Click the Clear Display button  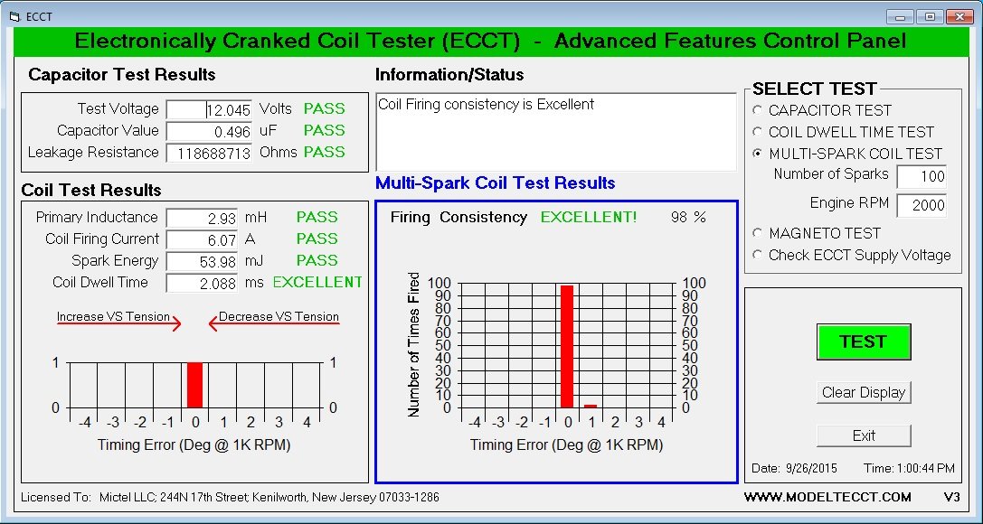[x=864, y=392]
